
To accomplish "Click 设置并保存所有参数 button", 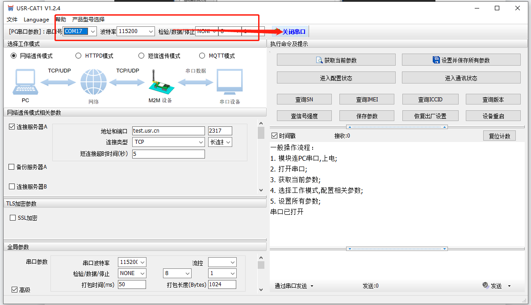I will coord(461,60).
